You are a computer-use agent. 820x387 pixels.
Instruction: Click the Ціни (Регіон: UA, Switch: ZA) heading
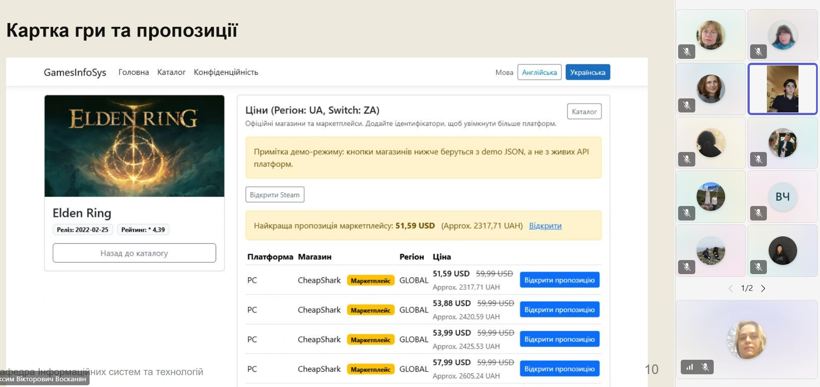(312, 110)
